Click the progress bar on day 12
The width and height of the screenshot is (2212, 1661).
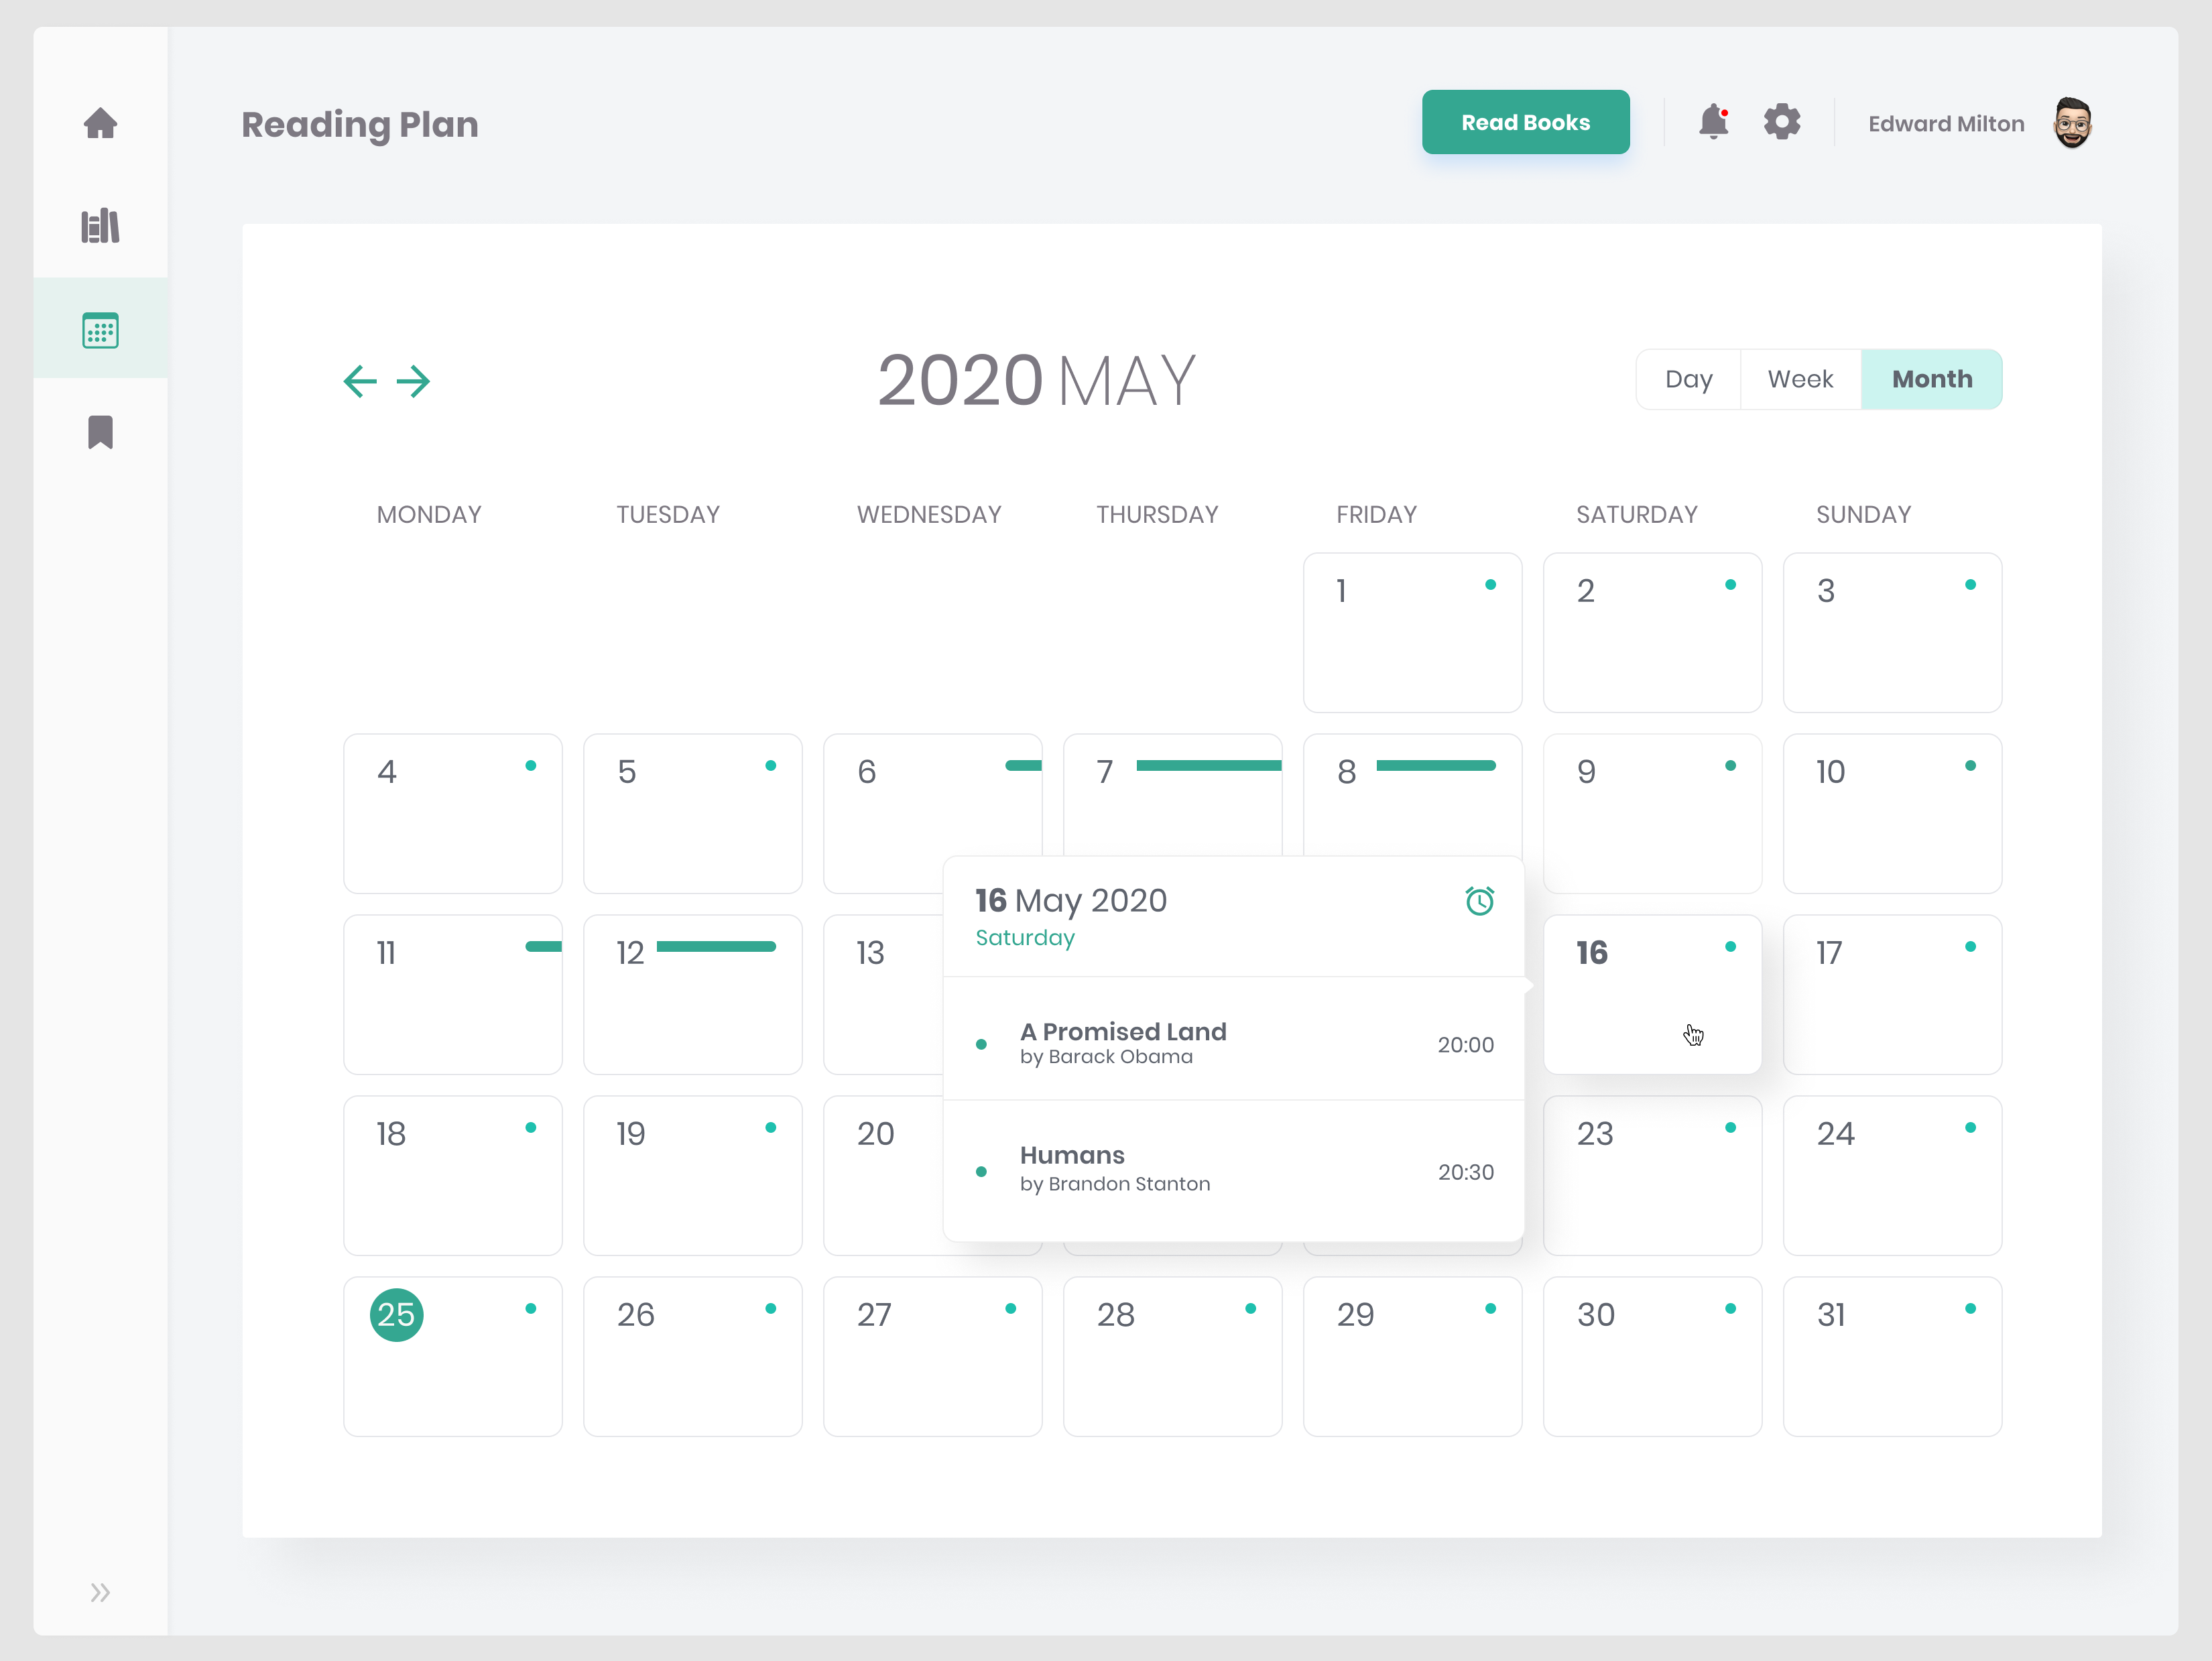tap(716, 947)
